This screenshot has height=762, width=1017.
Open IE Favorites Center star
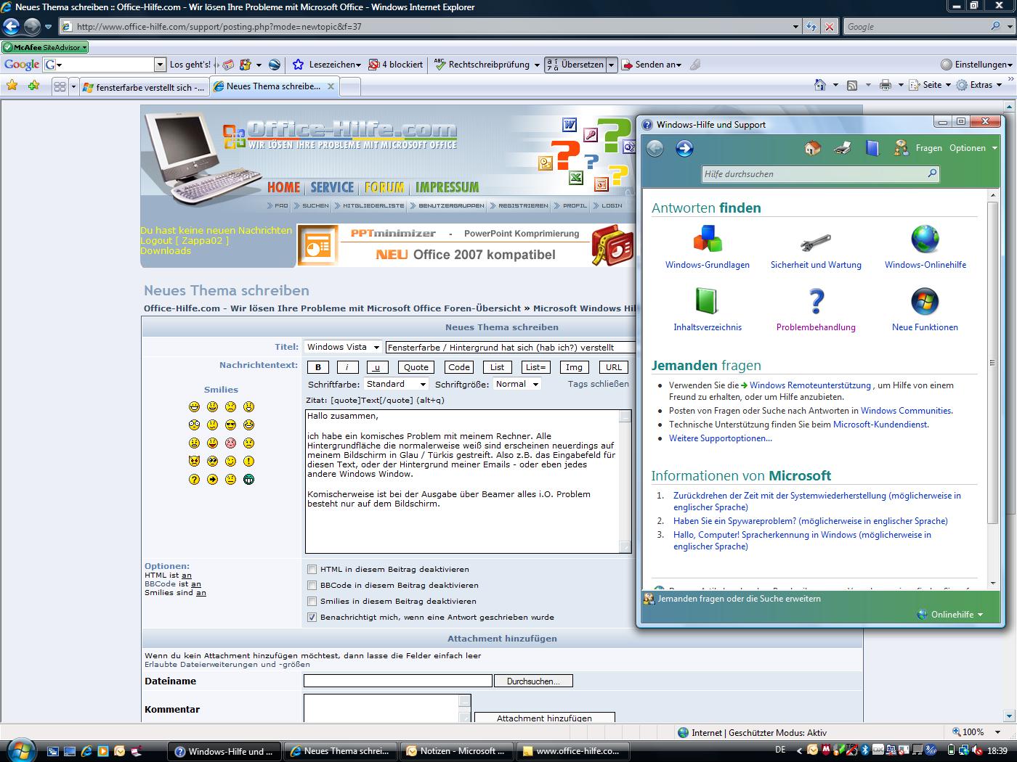12,86
